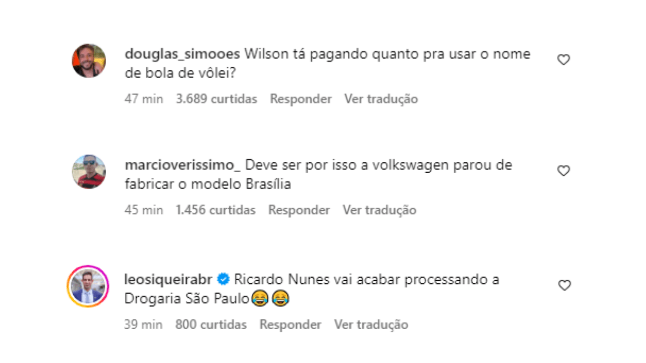Click the verified badge next to leosiqueirabr
This screenshot has width=646, height=363.
pyautogui.click(x=223, y=280)
